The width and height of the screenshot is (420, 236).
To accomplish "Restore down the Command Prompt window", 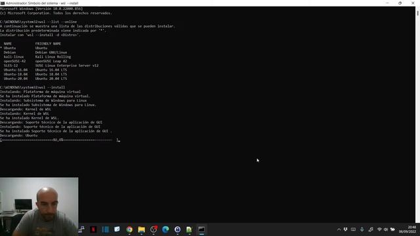I will tap(400, 3).
